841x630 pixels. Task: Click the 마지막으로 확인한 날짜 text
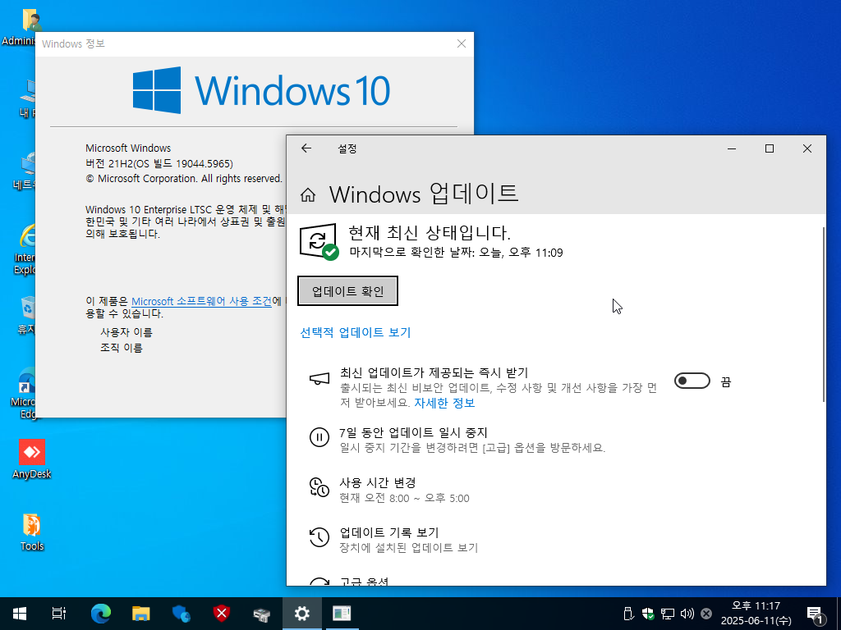tap(456, 253)
